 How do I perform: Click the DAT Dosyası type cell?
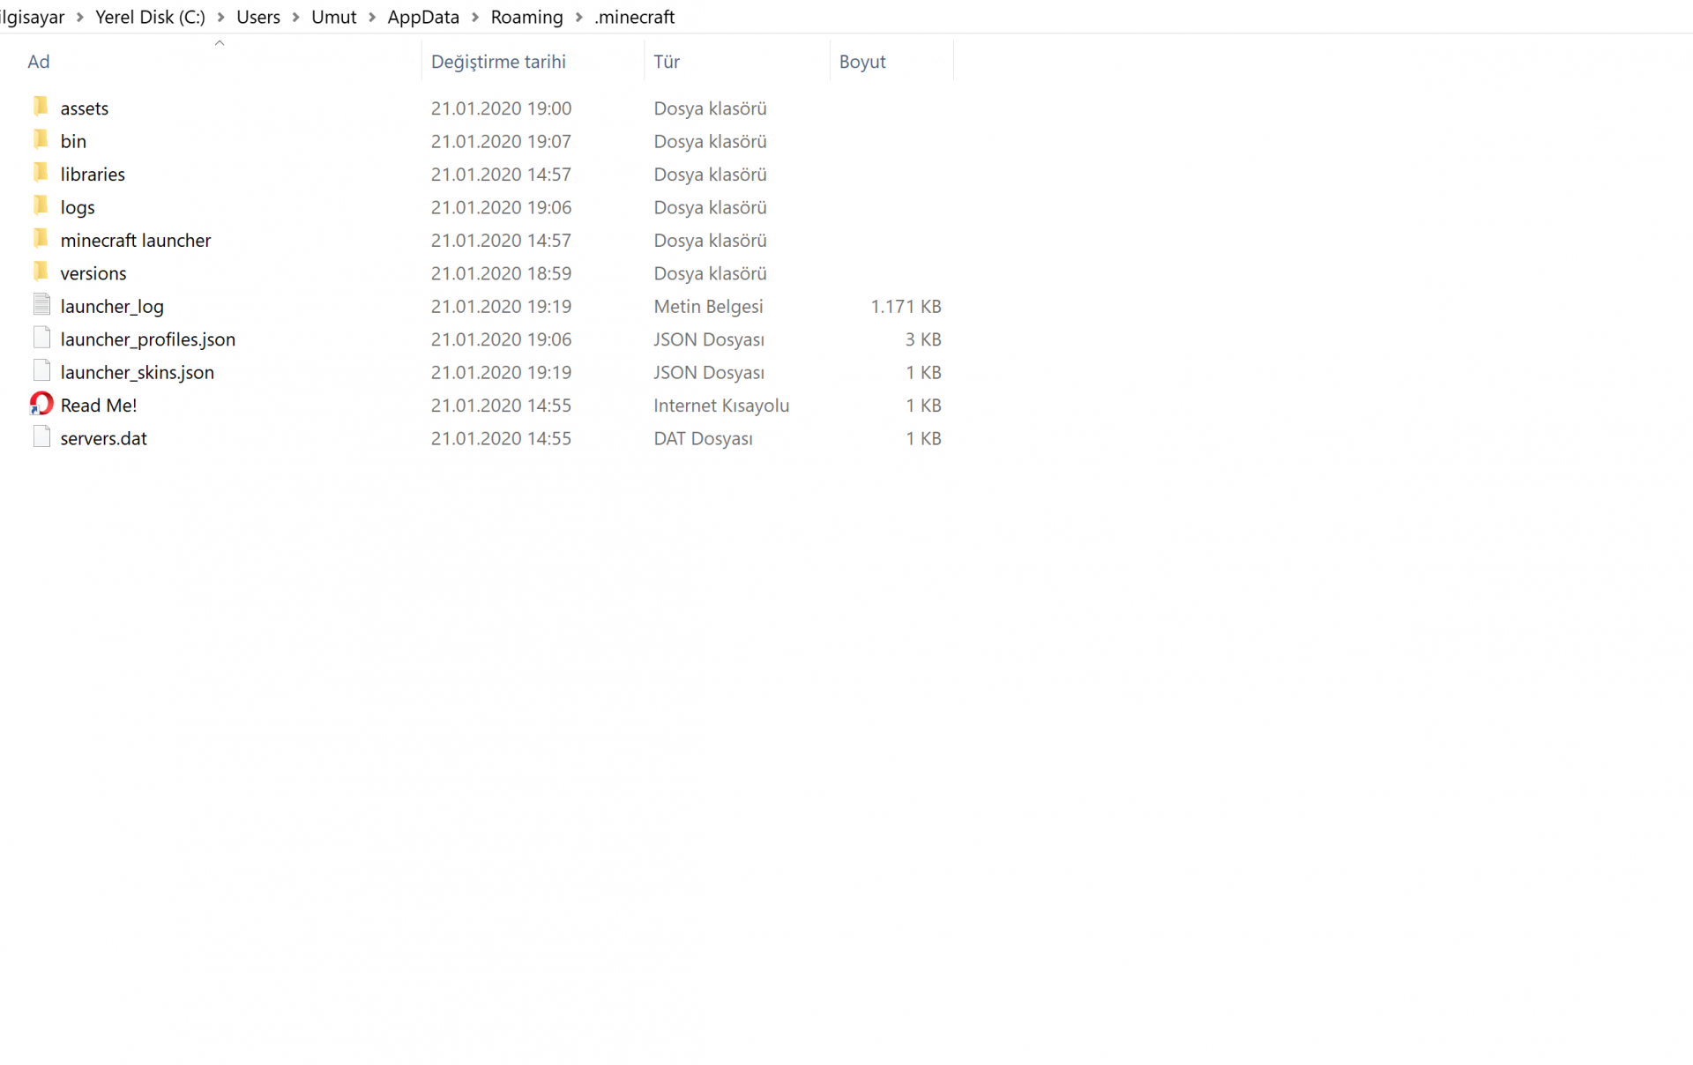(x=704, y=438)
